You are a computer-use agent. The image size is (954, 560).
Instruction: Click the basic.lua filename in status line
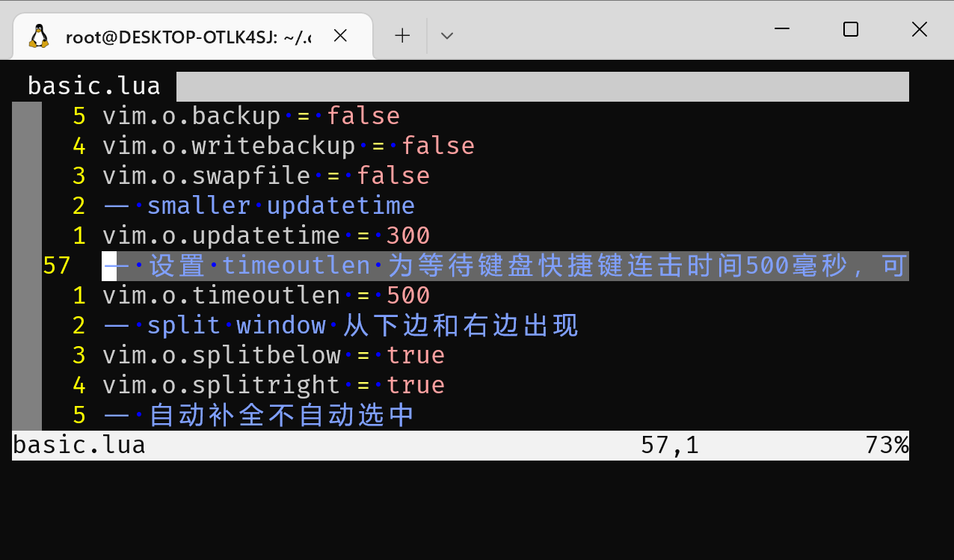(79, 446)
